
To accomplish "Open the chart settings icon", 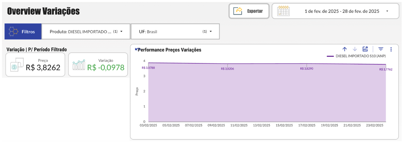I will pos(365,49).
